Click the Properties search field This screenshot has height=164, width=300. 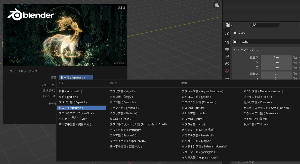[x=265, y=25]
